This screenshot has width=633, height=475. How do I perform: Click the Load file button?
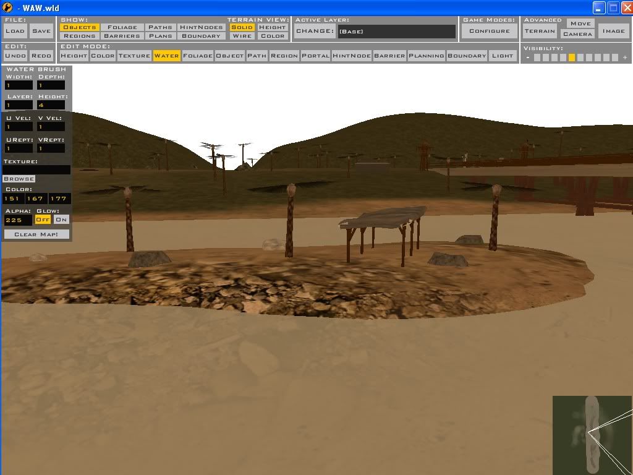15,31
